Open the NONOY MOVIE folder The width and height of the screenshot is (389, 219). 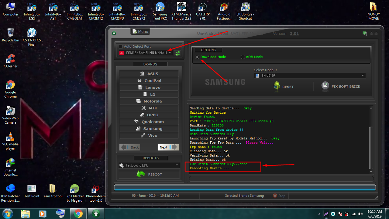[374, 12]
